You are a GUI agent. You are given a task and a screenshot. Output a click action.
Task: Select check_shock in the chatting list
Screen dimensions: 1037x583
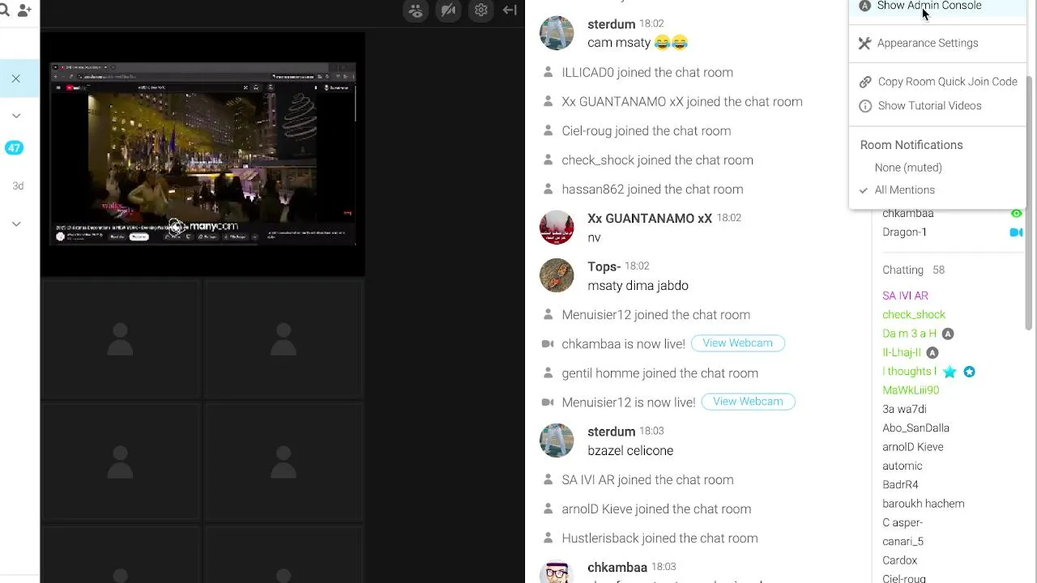pos(914,315)
